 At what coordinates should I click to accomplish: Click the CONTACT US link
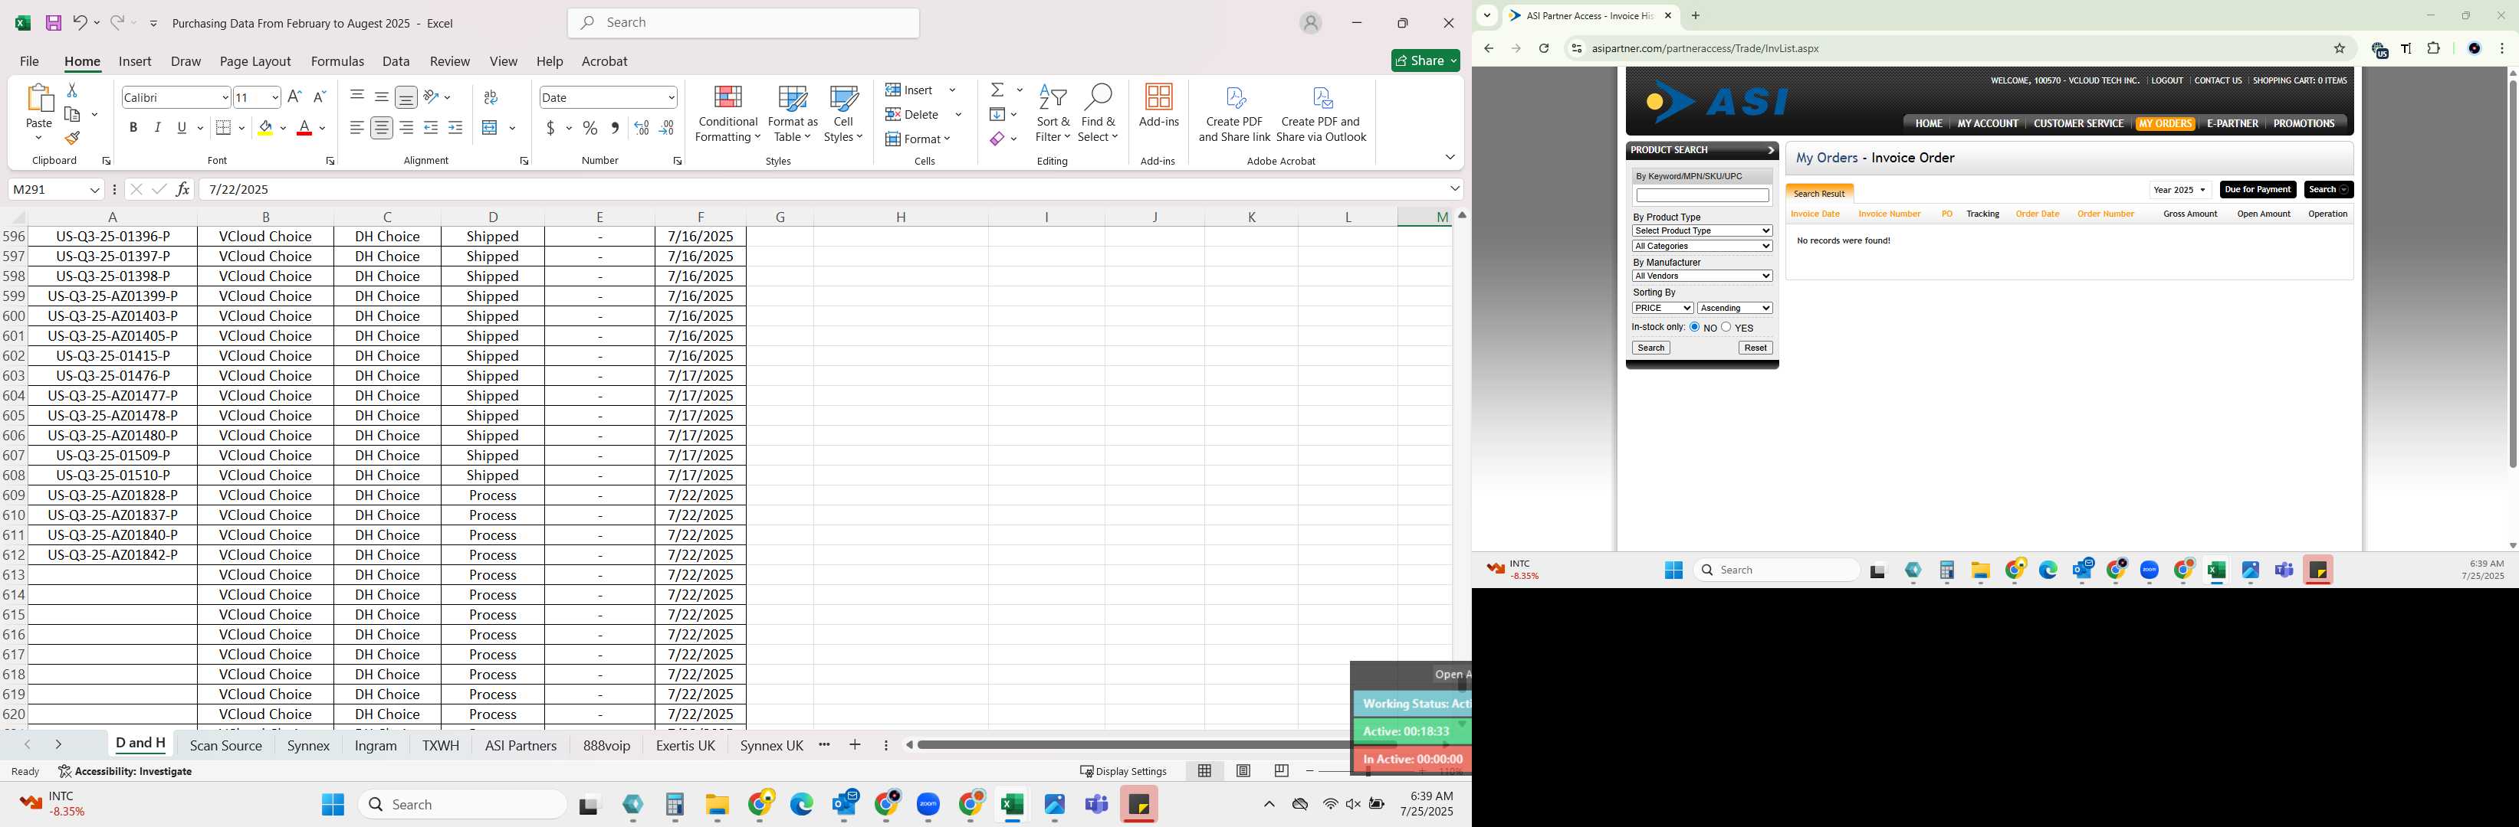[2218, 81]
